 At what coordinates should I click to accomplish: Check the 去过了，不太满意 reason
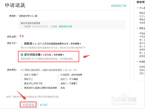click(58, 79)
